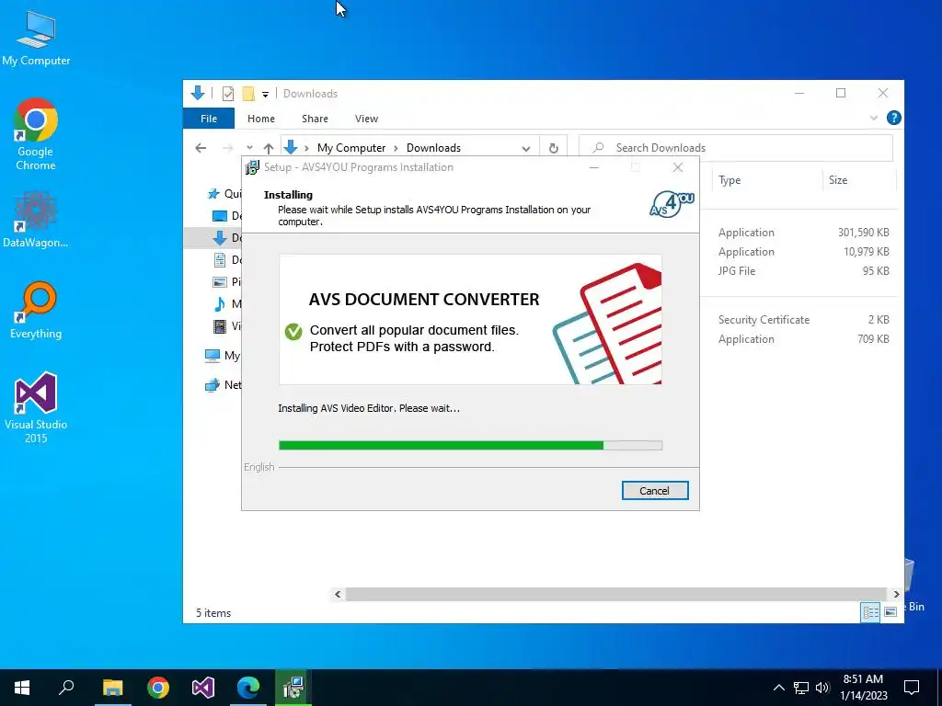The width and height of the screenshot is (942, 706).
Task: Open the DataWagon desktop shortcut
Action: [x=36, y=219]
